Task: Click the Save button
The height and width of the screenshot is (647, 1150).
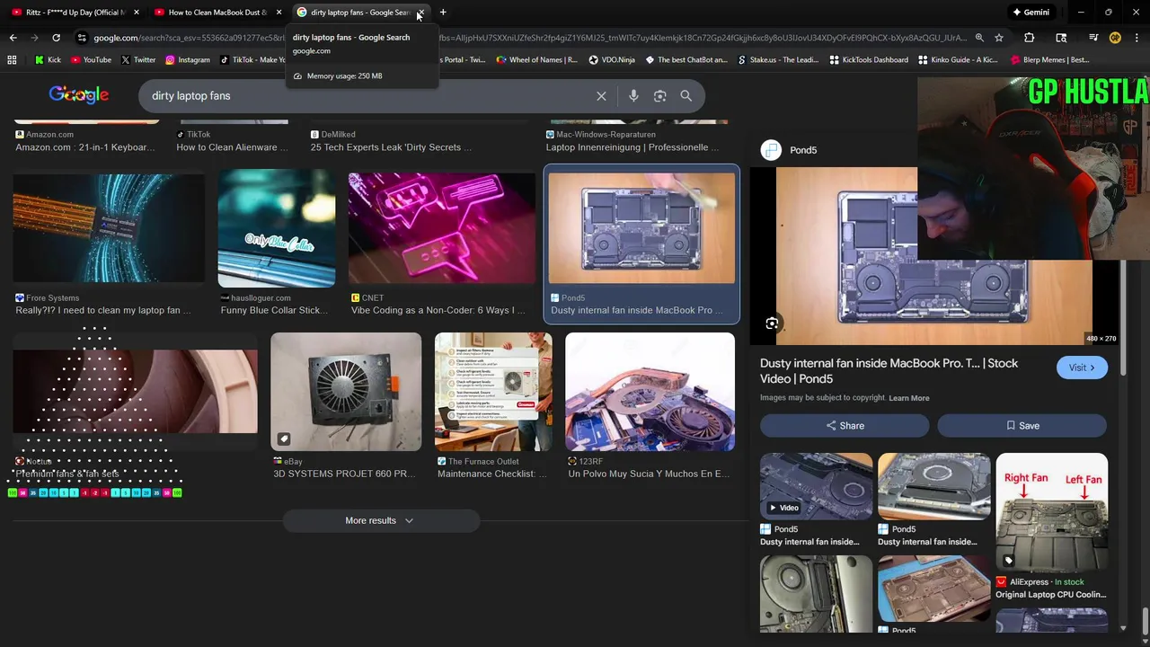Action: click(x=1022, y=426)
